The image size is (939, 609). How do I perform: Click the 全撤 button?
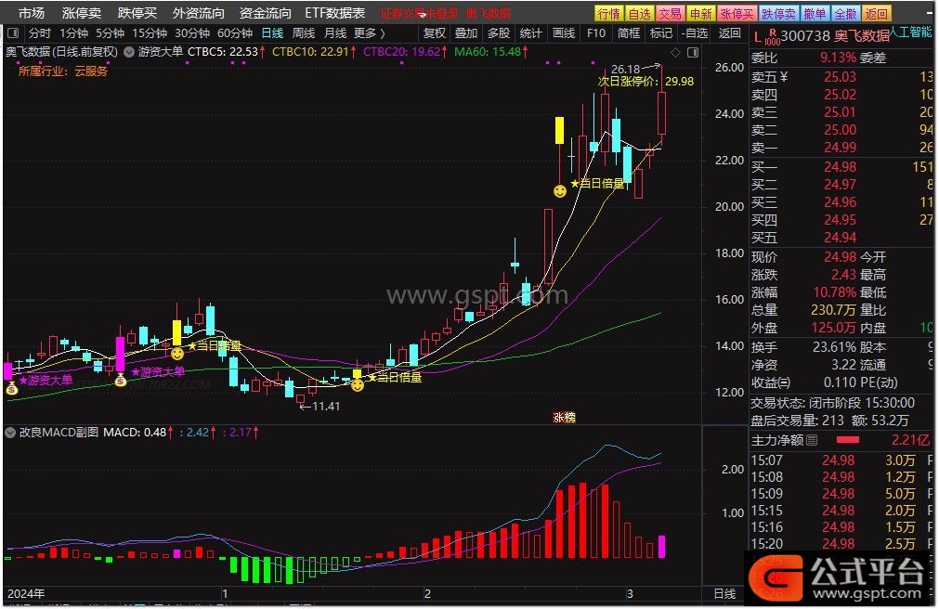pyautogui.click(x=845, y=13)
